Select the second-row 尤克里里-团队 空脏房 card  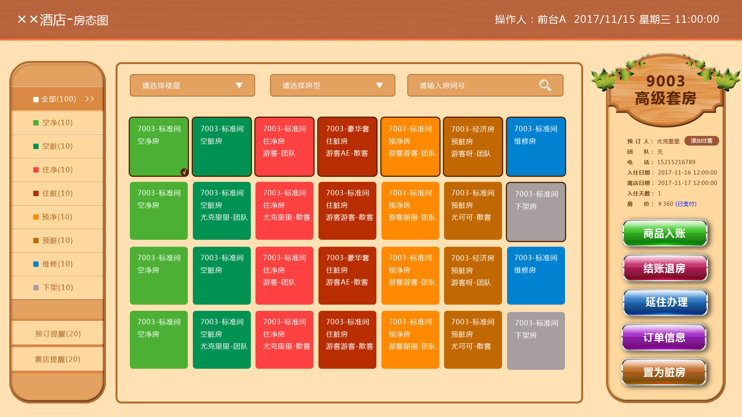(222, 211)
